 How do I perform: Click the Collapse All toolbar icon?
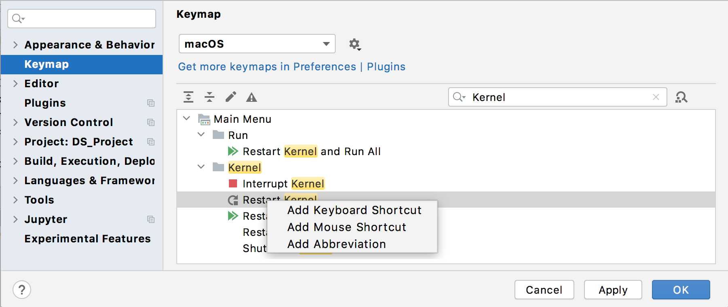[210, 97]
